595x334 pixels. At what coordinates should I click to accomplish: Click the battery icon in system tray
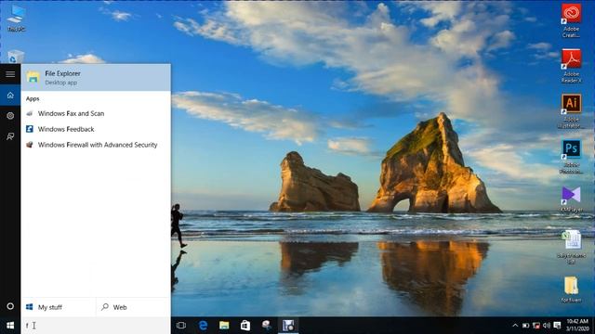525,326
